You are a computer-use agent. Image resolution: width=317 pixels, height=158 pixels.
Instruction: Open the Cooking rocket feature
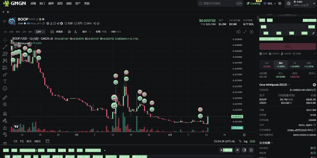coord(254,3)
